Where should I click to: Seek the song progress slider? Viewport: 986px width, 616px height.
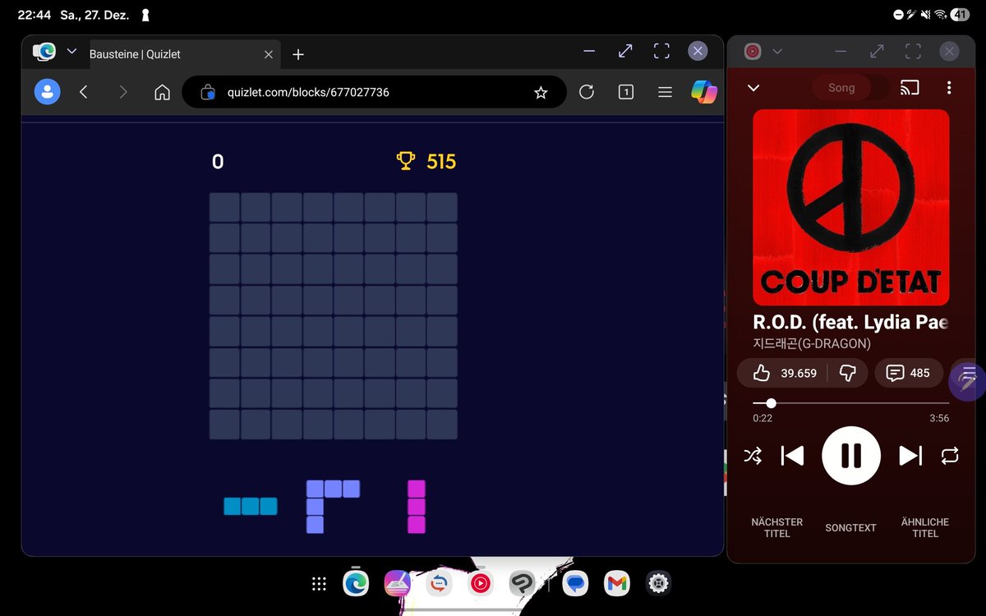click(x=851, y=403)
